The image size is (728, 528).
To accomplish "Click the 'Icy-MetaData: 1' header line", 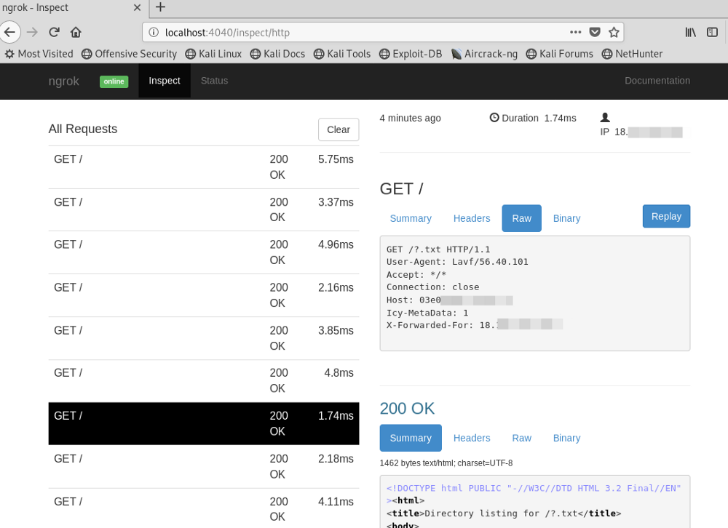I will (x=427, y=313).
